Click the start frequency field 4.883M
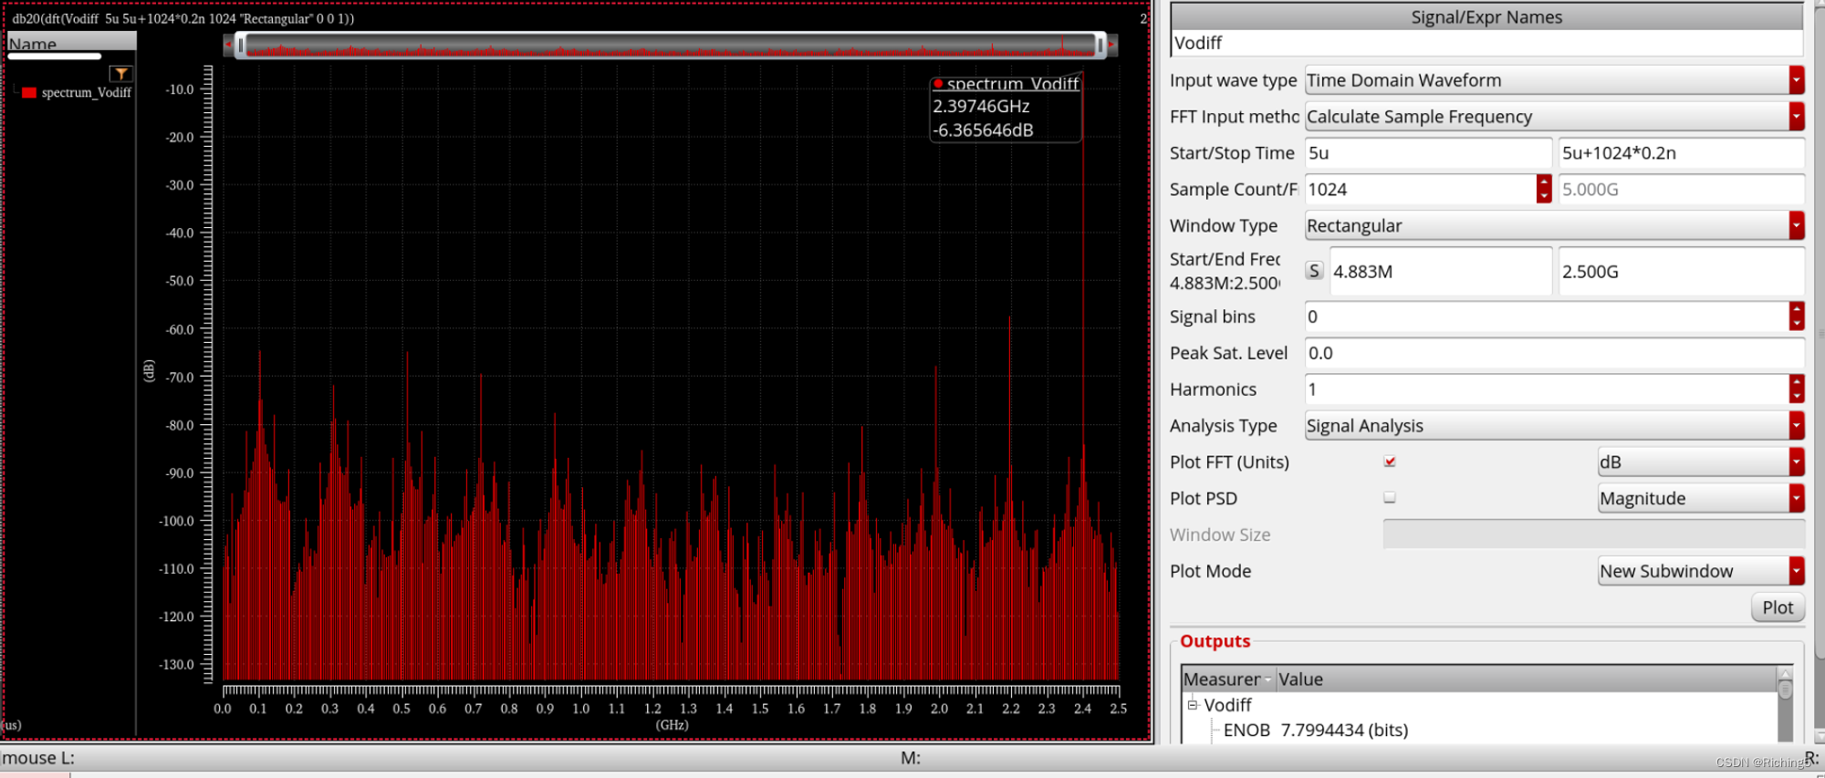The height and width of the screenshot is (778, 1825). pos(1440,271)
